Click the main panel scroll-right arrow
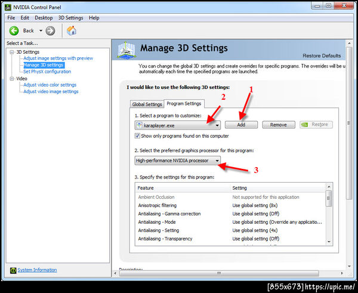358x293 pixels. pyautogui.click(x=342, y=273)
